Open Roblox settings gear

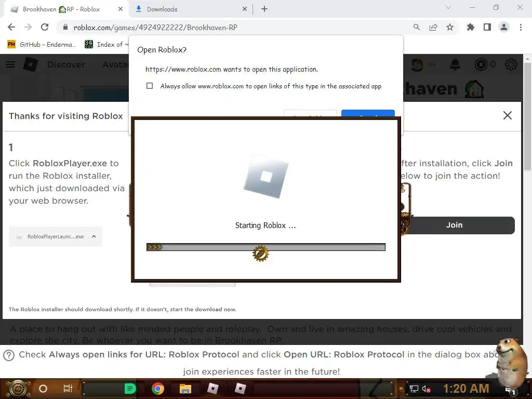pos(511,64)
